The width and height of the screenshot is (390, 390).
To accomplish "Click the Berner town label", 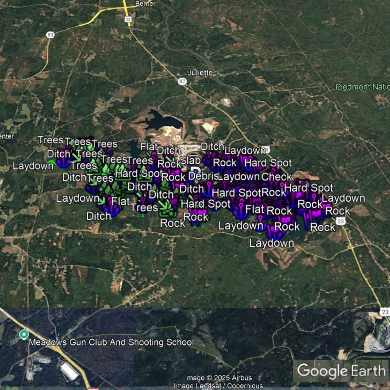I will [145, 4].
